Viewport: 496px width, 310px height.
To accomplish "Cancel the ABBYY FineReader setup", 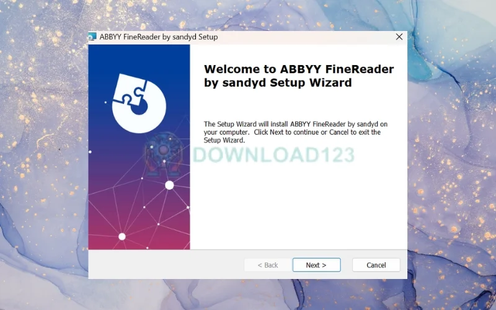I will (376, 265).
